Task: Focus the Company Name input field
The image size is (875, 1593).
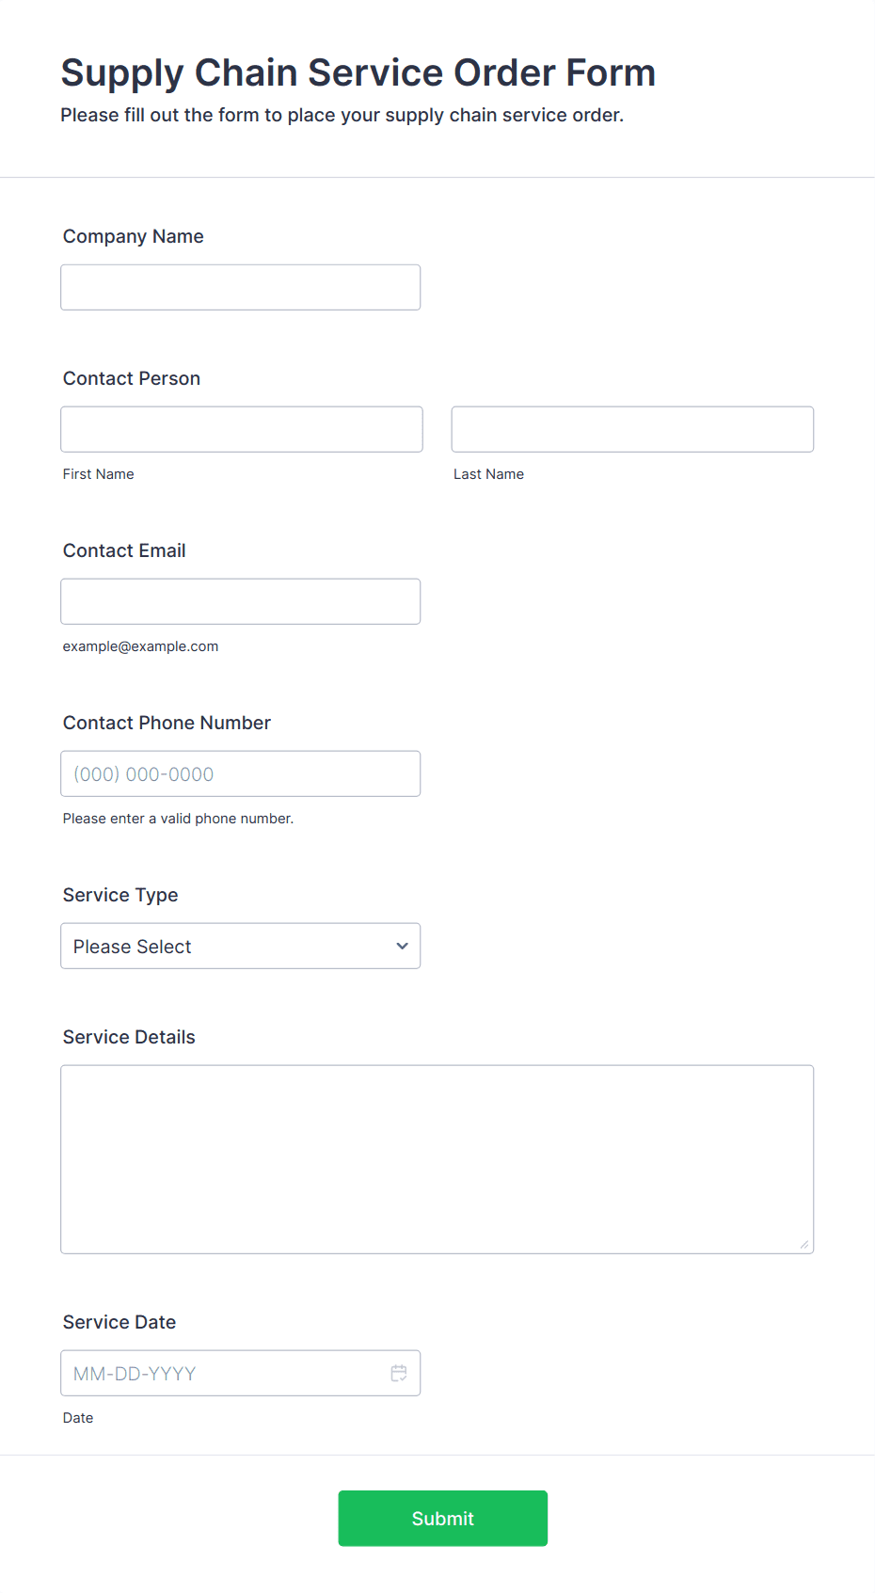Action: (241, 287)
